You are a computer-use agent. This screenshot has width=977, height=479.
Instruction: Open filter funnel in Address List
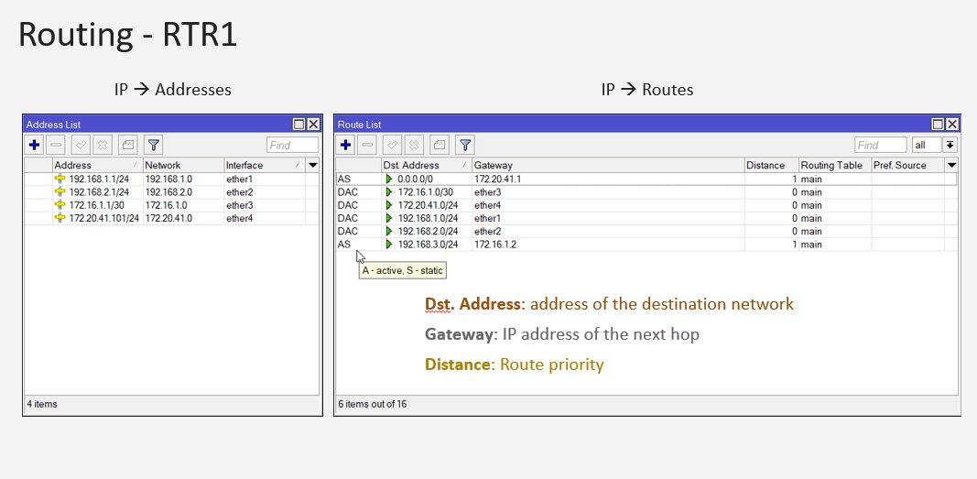click(x=153, y=145)
